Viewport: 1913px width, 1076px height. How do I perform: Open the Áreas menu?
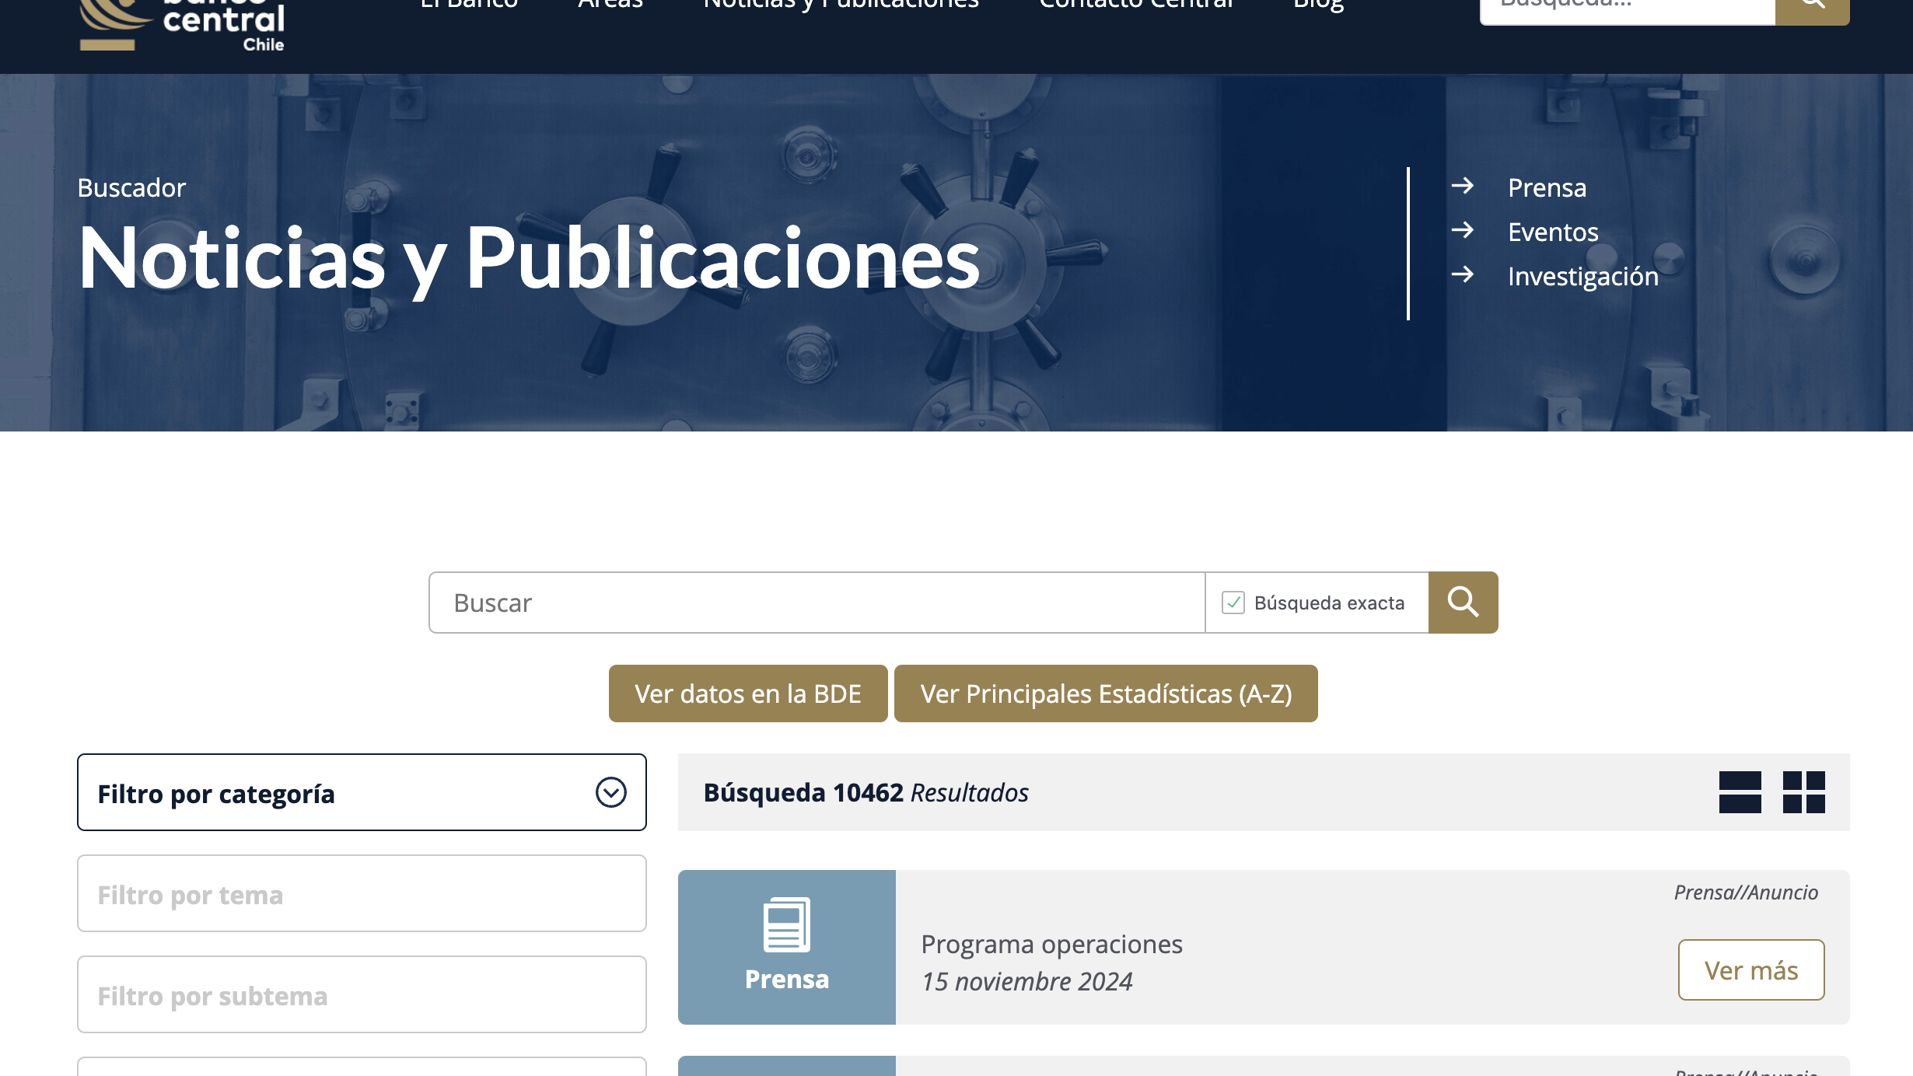(610, 5)
